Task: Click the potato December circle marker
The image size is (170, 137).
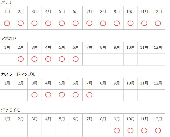Action: (158, 131)
